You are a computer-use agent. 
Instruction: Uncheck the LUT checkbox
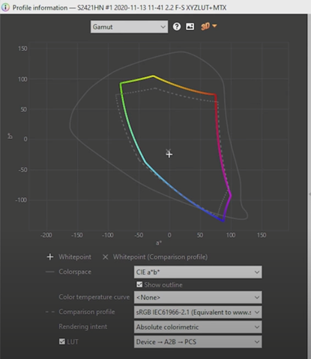pos(62,342)
